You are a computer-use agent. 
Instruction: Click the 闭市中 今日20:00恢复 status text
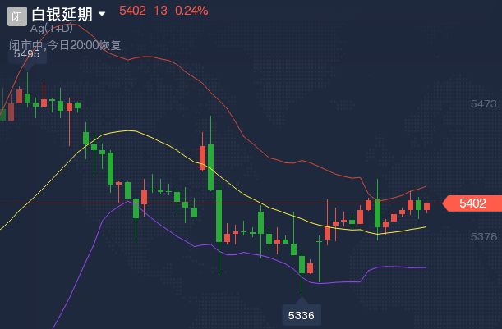pyautogui.click(x=66, y=45)
